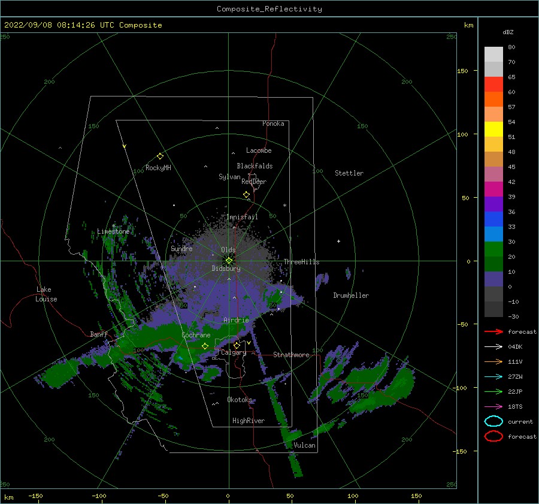
Task: Click the Vulcan label
Action: point(304,445)
